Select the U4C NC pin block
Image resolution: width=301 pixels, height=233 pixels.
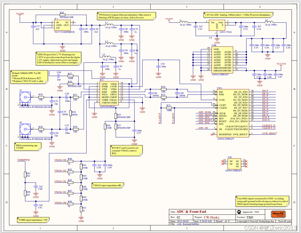click(x=235, y=164)
